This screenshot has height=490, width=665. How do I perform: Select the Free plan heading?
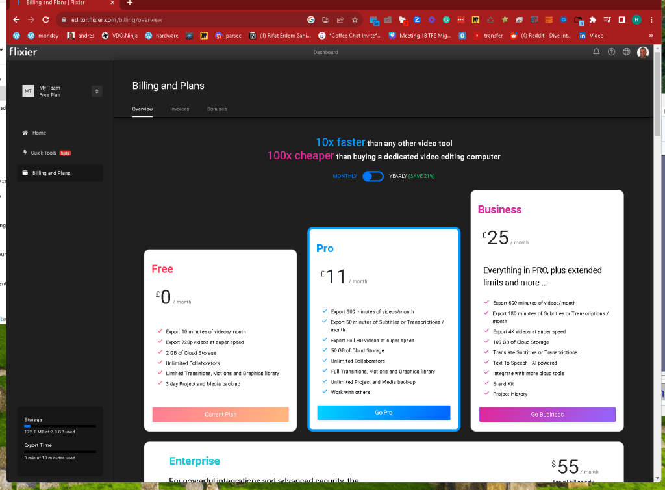pos(162,269)
